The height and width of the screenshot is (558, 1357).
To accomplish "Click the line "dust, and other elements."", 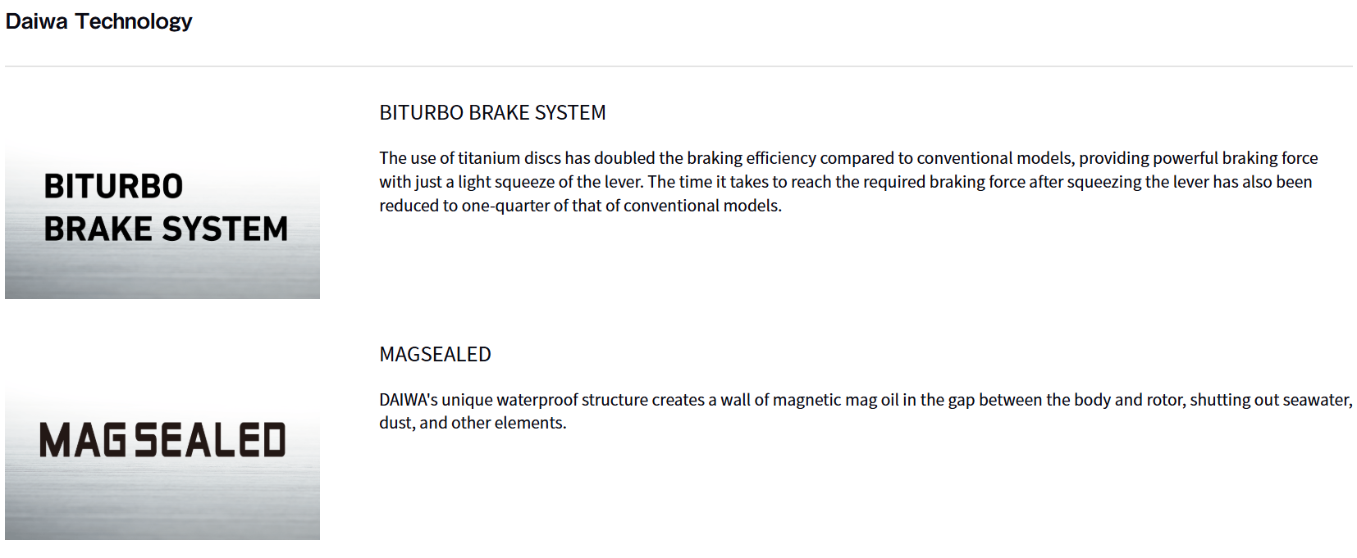I will pos(473,423).
